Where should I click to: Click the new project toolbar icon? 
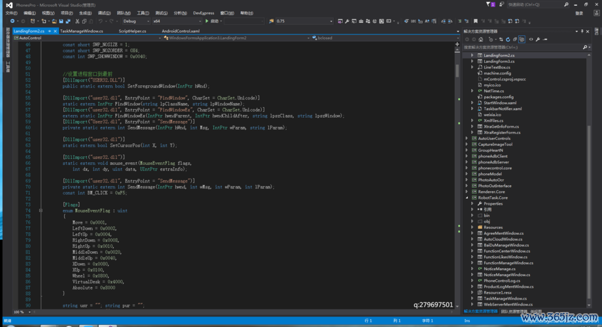33,21
